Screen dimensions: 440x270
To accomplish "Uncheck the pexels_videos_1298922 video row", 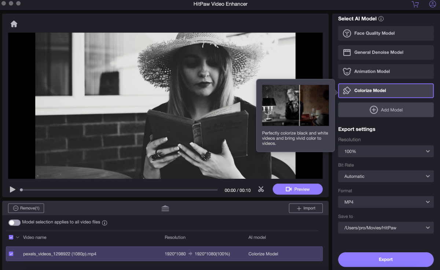I will click(11, 254).
